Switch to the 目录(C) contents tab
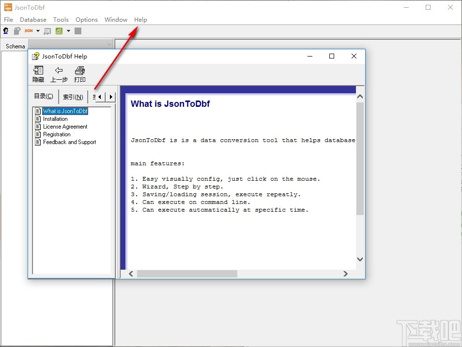 (x=44, y=96)
